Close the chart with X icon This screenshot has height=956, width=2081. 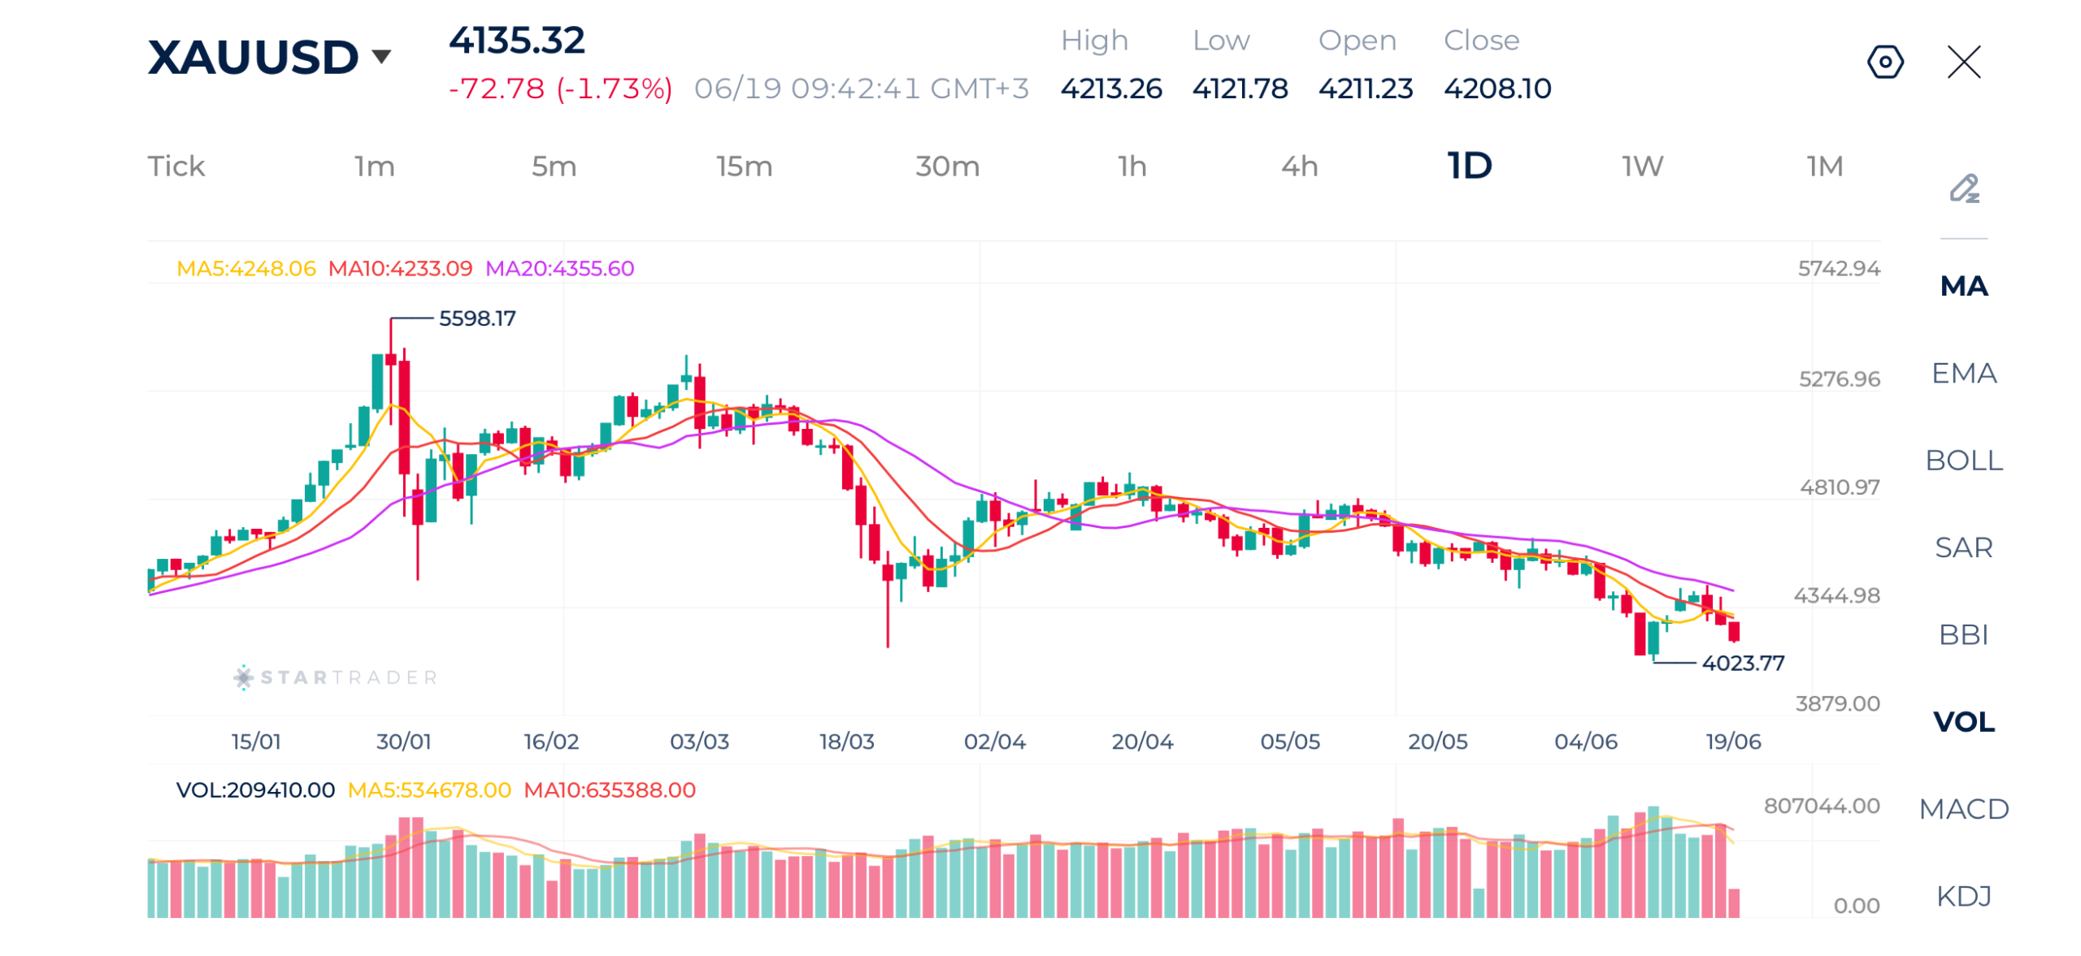pyautogui.click(x=1963, y=62)
